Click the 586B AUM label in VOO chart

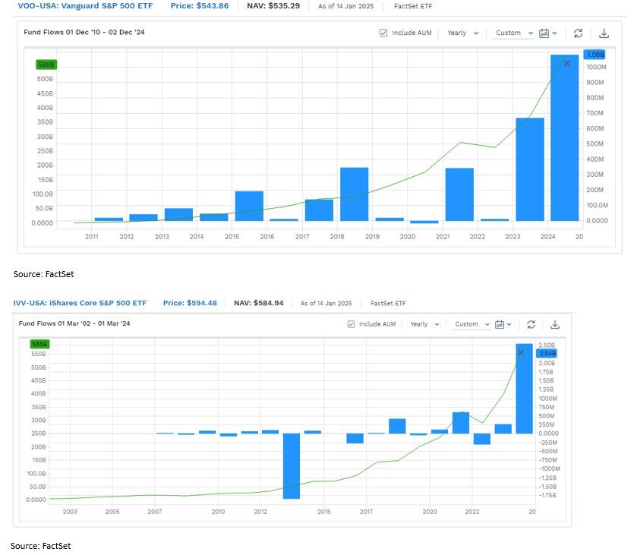tap(46, 65)
